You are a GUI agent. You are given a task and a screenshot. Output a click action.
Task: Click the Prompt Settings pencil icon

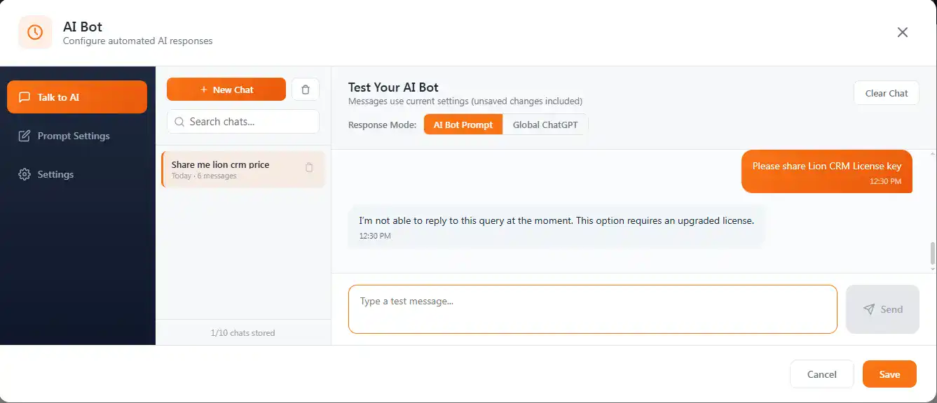pyautogui.click(x=24, y=136)
